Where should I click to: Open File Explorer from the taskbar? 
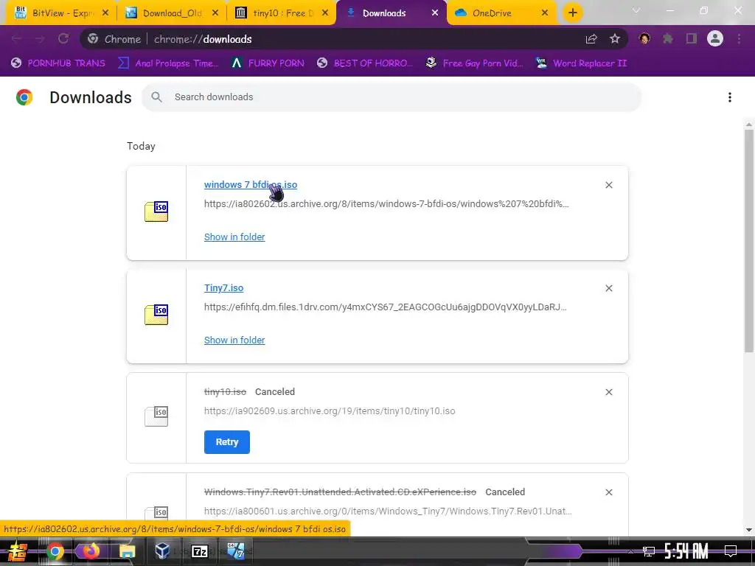[127, 551]
